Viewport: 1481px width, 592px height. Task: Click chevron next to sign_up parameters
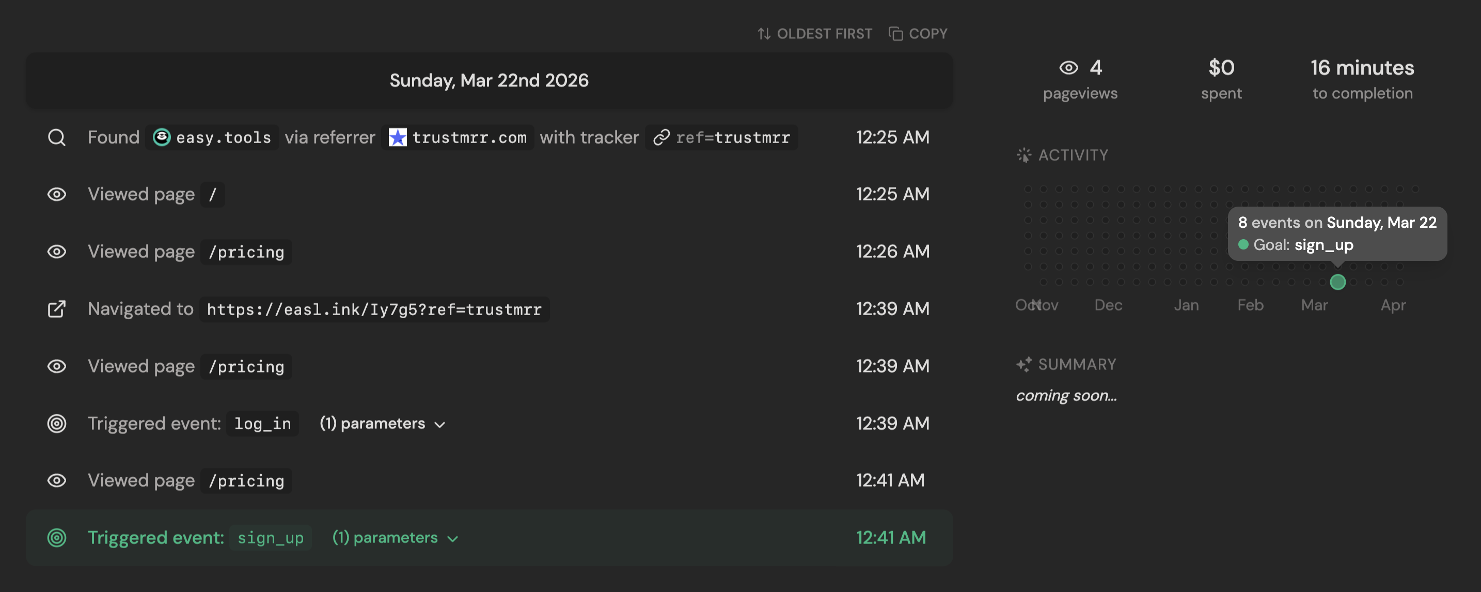(453, 538)
